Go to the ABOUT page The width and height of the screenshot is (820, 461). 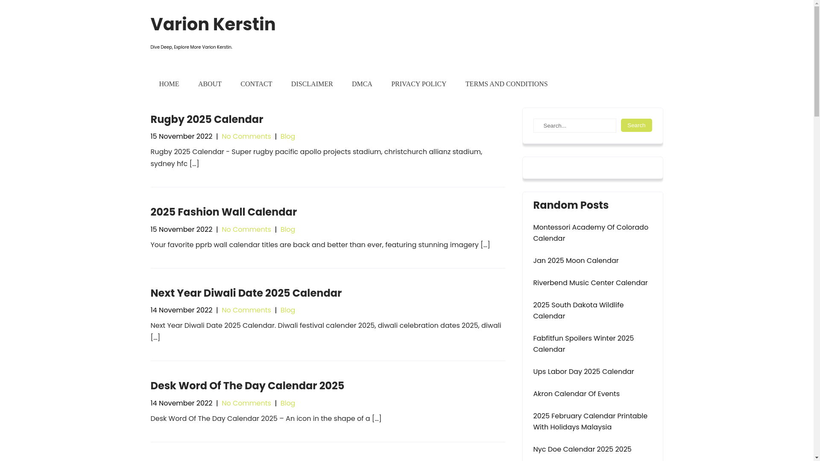(210, 84)
